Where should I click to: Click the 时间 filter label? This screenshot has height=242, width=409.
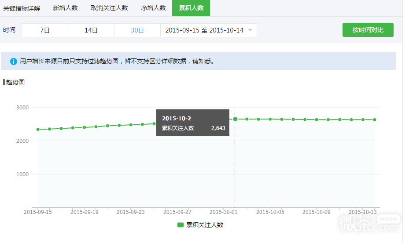pyautogui.click(x=9, y=30)
